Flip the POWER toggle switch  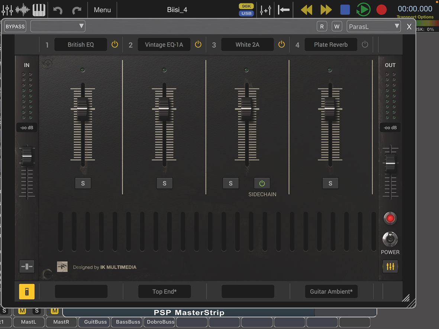390,239
